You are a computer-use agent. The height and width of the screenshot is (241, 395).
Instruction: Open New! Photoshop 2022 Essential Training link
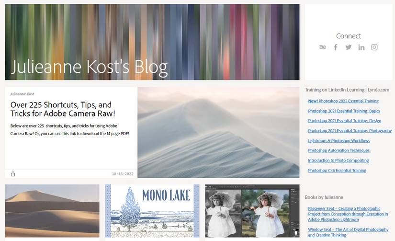tap(343, 101)
